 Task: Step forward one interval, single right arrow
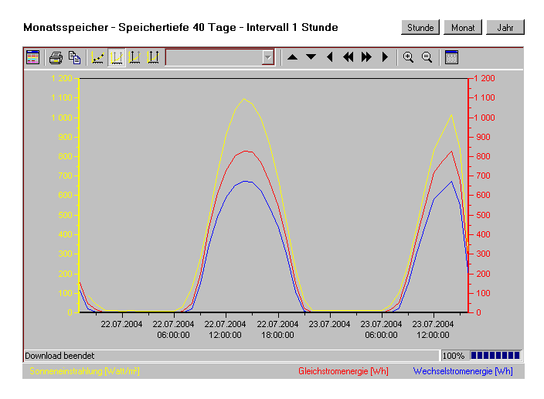click(385, 57)
